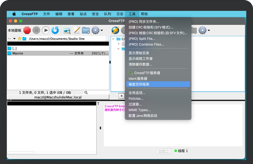Click the + button near the remote panel
253x164 pixels.
(x=121, y=96)
